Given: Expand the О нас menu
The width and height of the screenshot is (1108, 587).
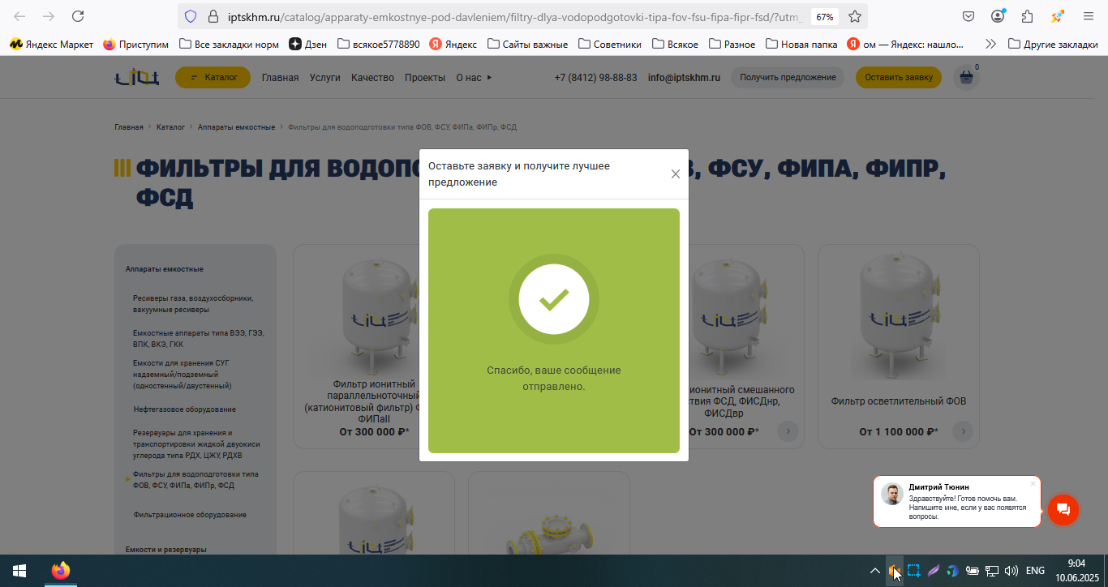Looking at the screenshot, I should pyautogui.click(x=474, y=78).
